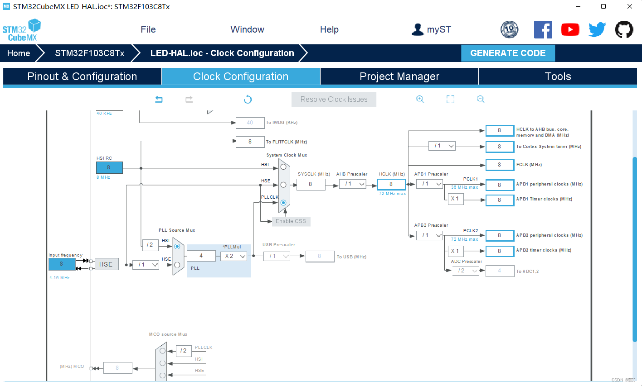Open the File menu

tap(148, 29)
